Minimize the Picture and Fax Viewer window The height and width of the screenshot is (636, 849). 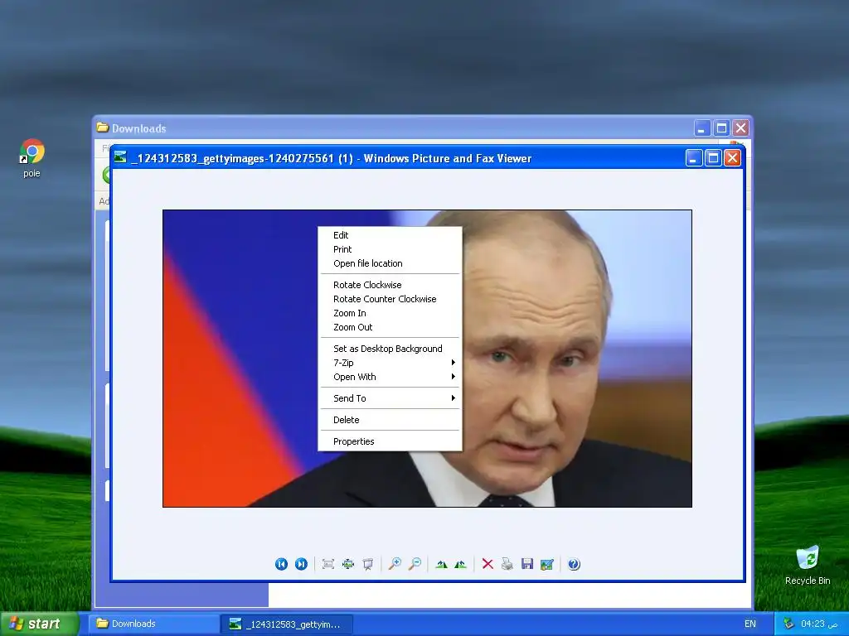point(694,158)
